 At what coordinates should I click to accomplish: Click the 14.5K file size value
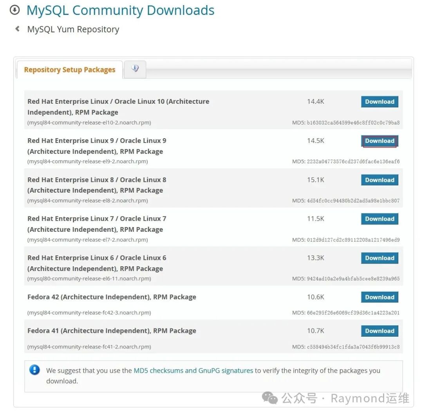tap(316, 141)
